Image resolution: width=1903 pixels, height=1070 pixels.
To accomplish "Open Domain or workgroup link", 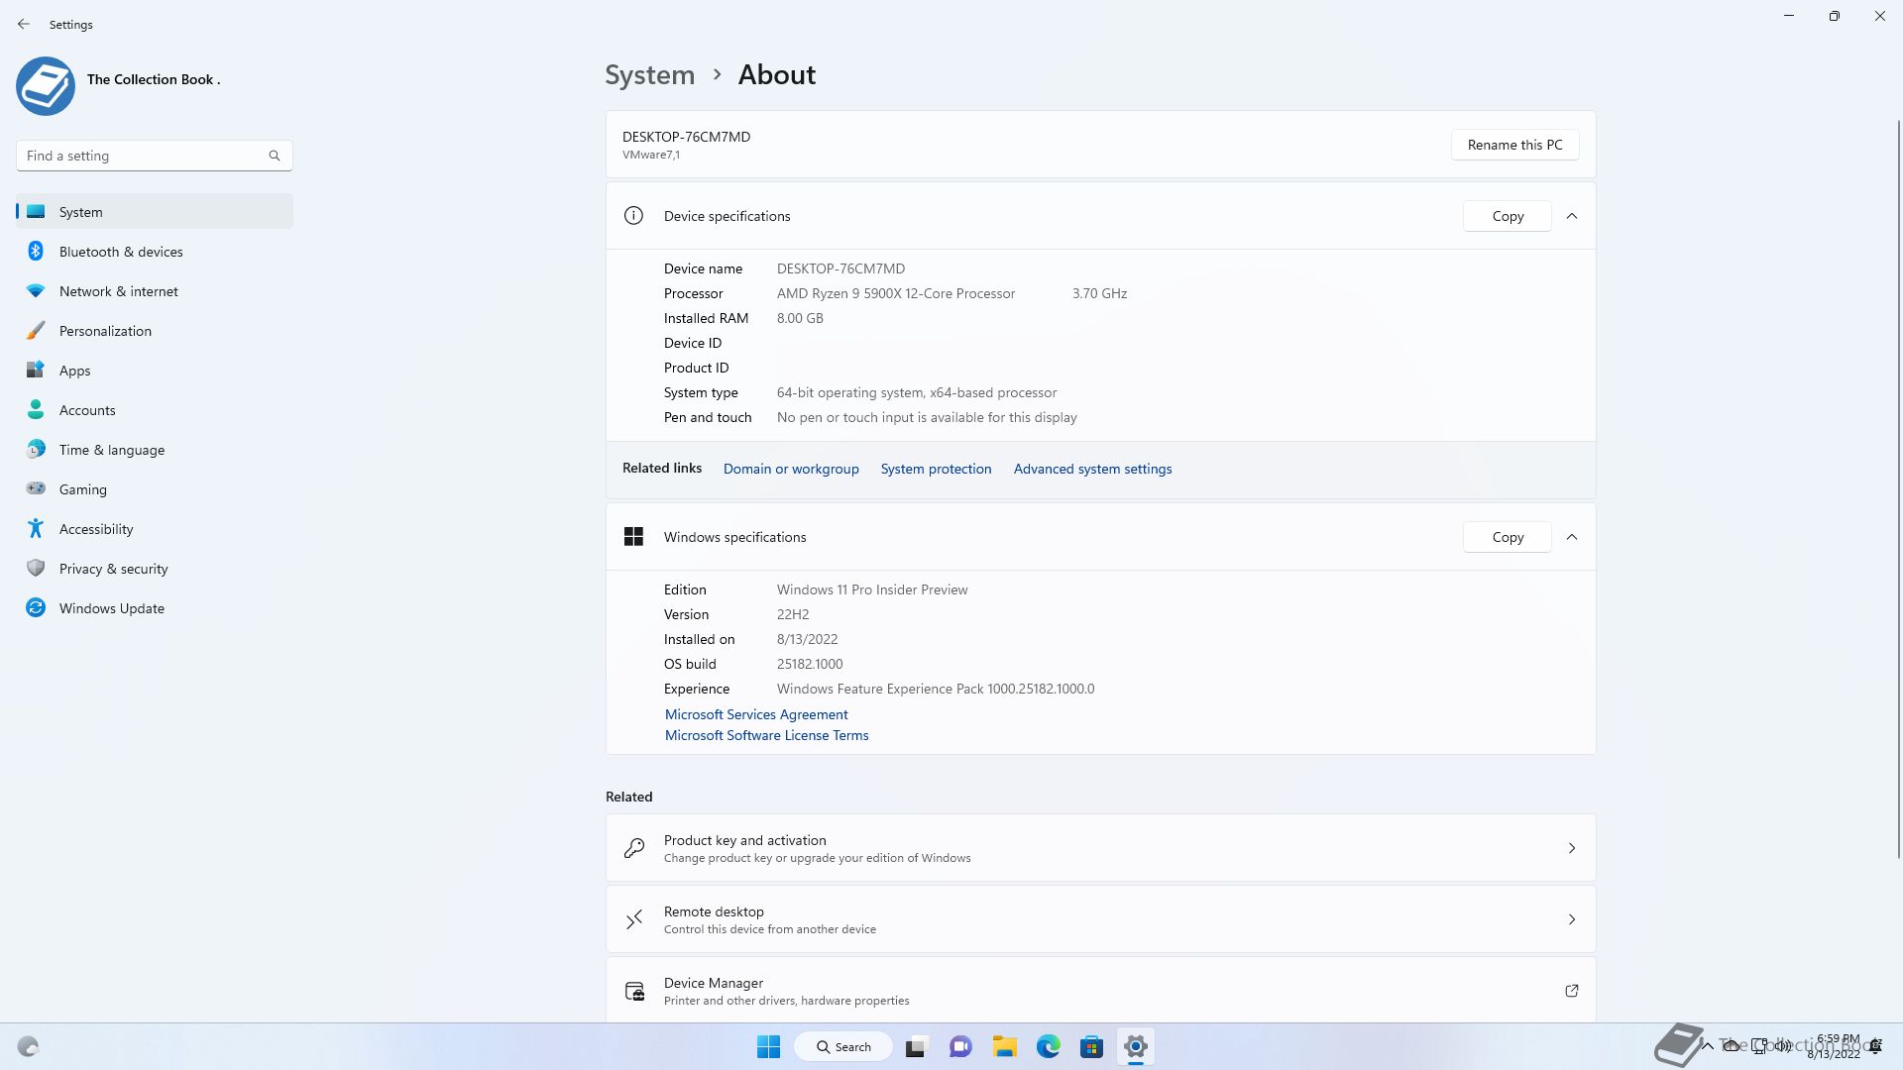I will pyautogui.click(x=791, y=469).
